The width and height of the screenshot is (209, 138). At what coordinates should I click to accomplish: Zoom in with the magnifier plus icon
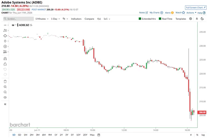point(5,87)
